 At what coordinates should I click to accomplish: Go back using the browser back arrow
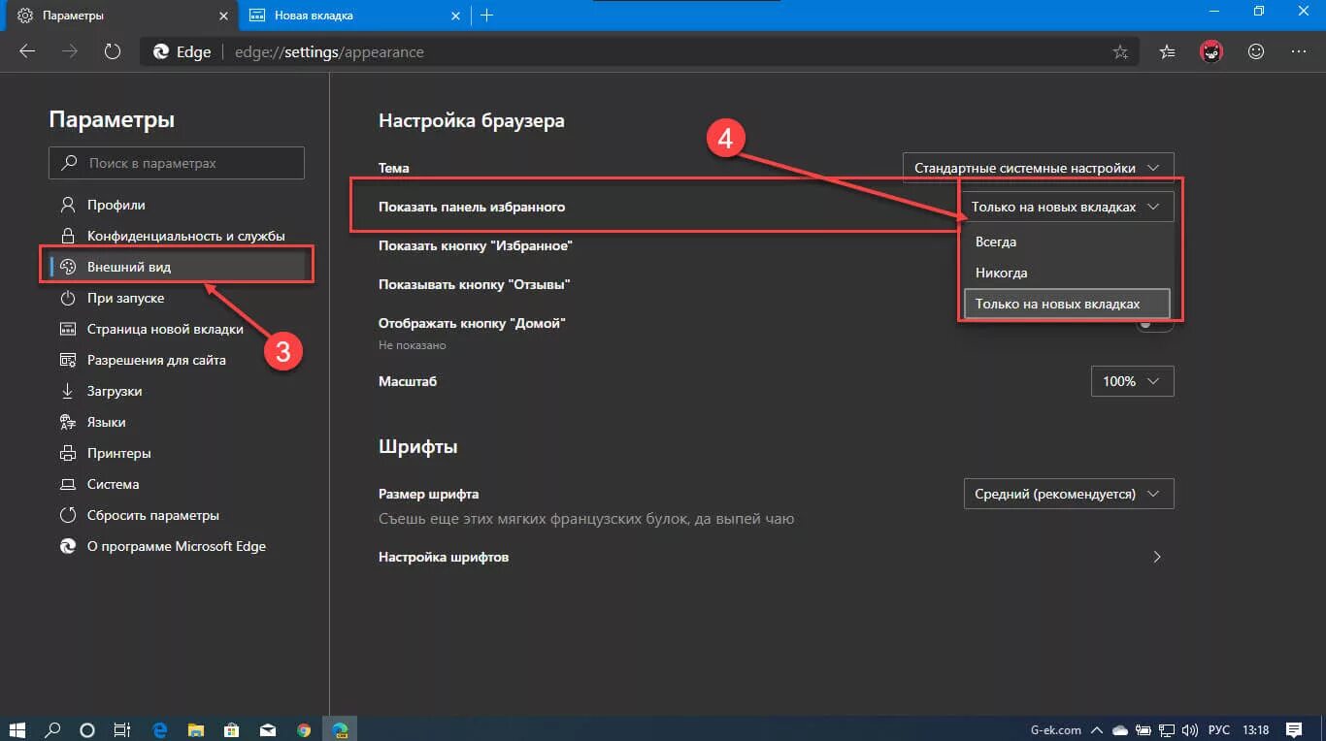27,51
